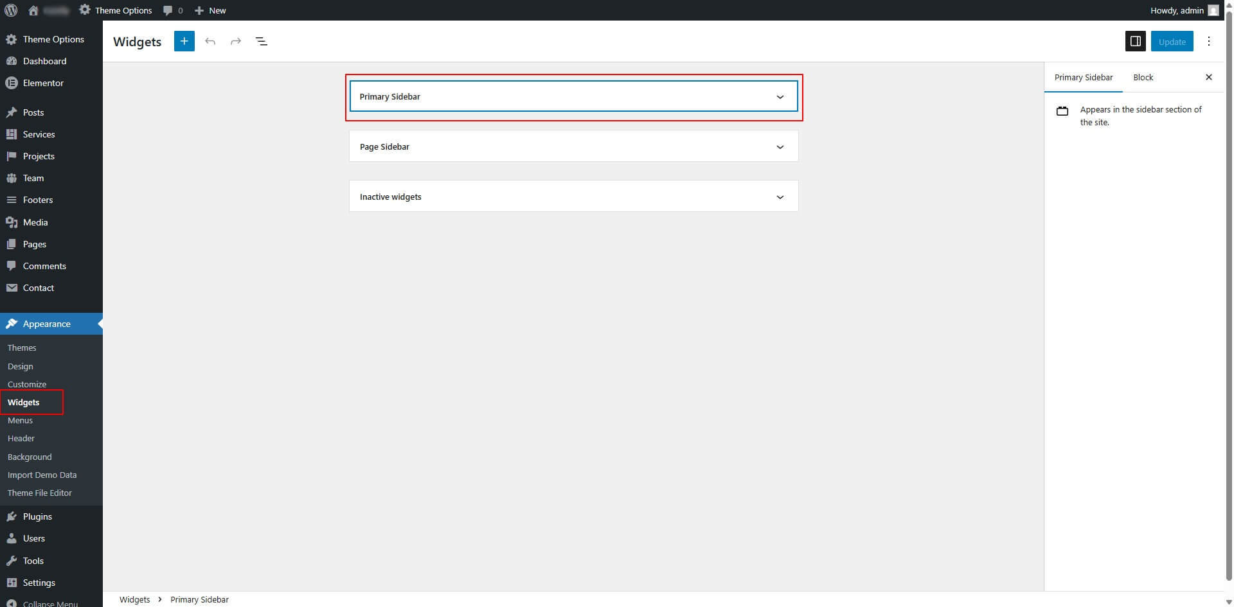Select the Primary Sidebar settings tab
1234x607 pixels.
1083,77
